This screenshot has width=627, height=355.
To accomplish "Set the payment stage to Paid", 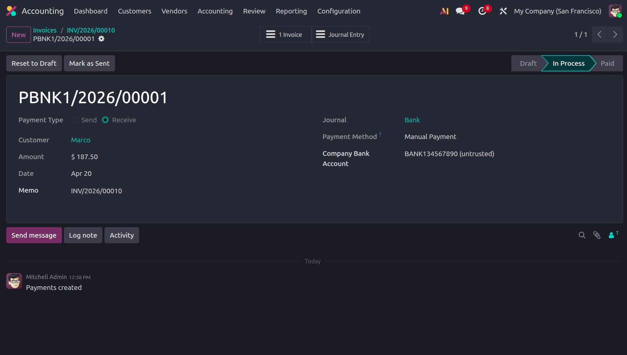I will (607, 63).
